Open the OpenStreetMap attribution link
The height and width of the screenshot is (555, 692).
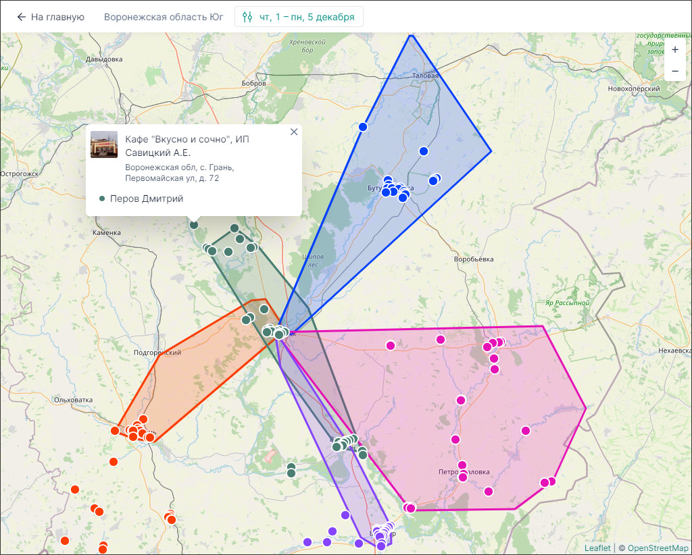point(658,548)
